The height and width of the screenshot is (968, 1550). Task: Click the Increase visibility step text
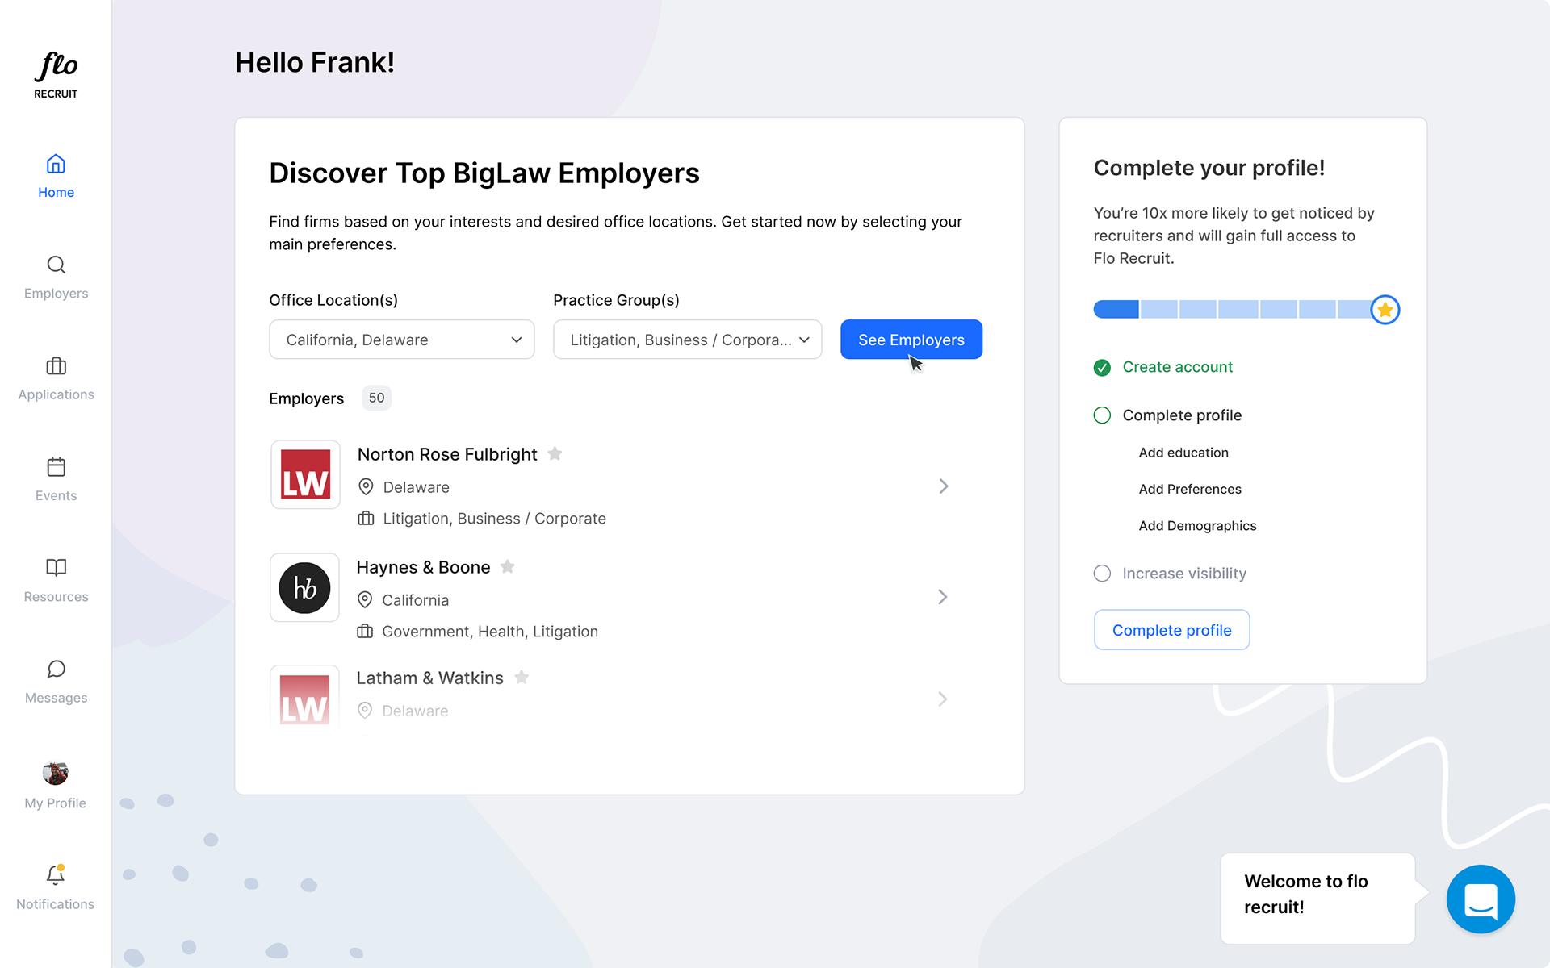(1184, 574)
